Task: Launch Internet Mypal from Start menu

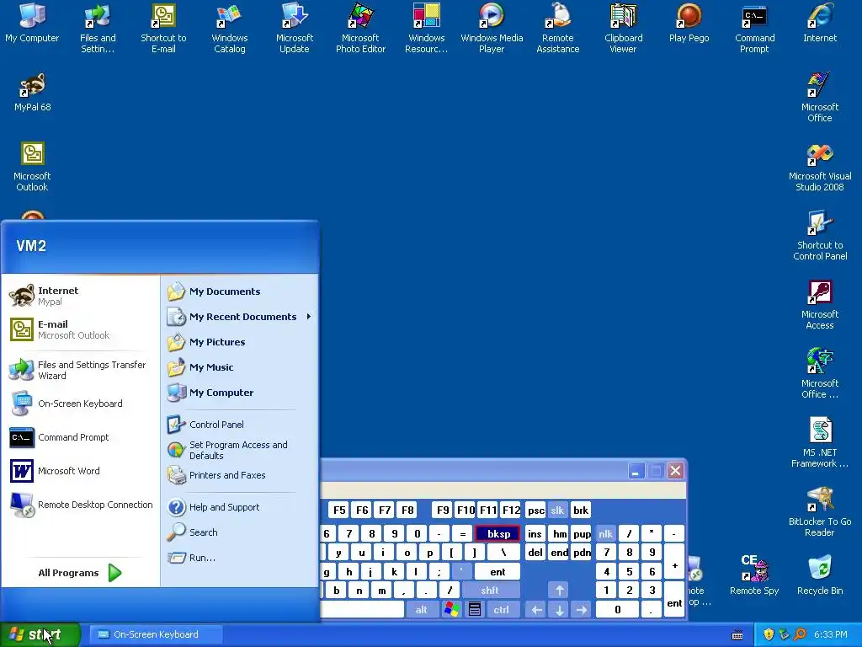Action: [80, 296]
